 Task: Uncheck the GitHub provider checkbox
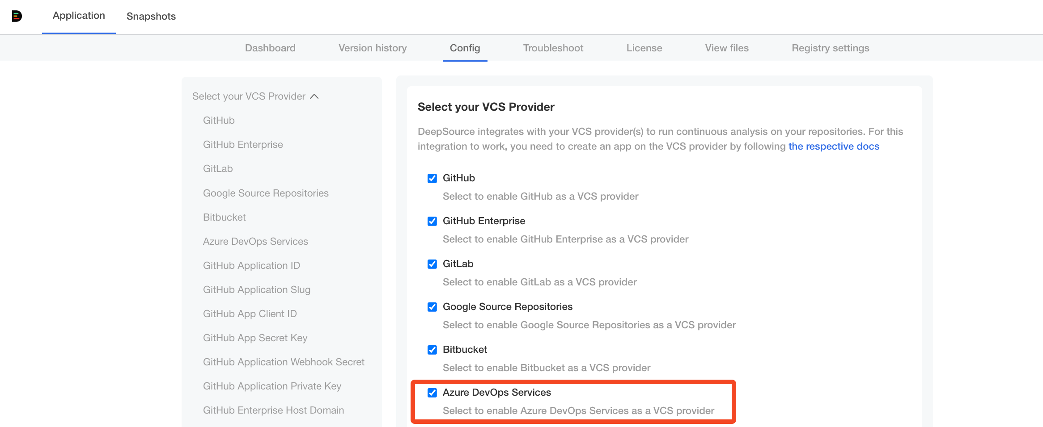click(x=432, y=178)
